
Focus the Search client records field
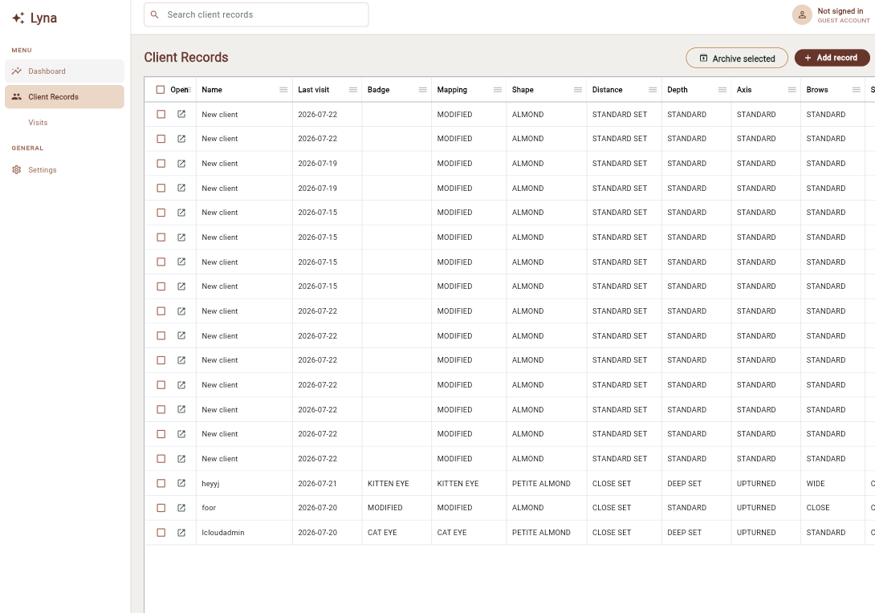(256, 15)
